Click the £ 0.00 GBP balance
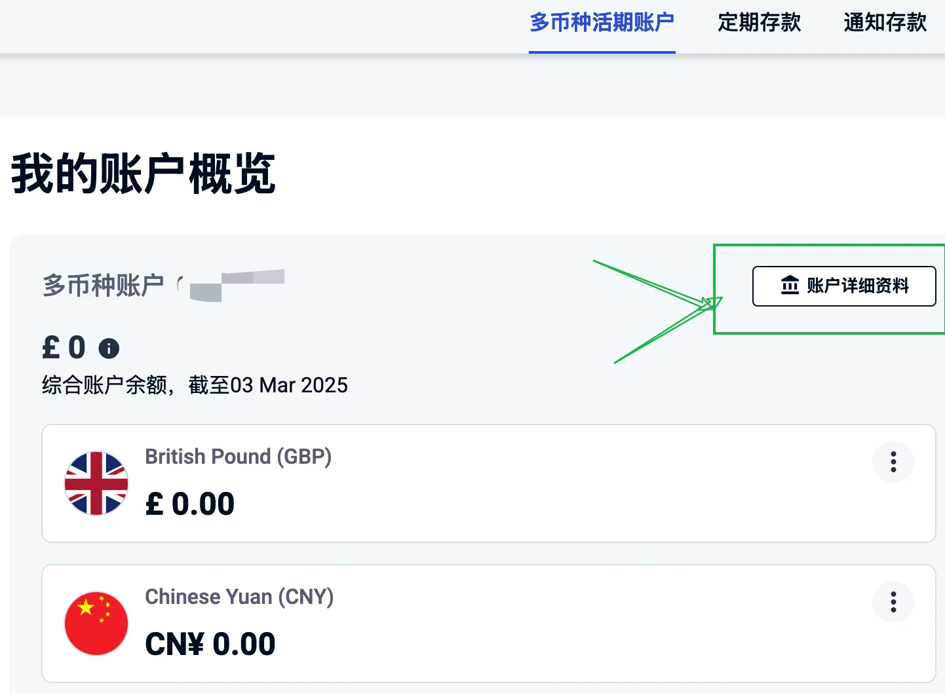Viewport: 945px width, 693px height. click(x=190, y=504)
